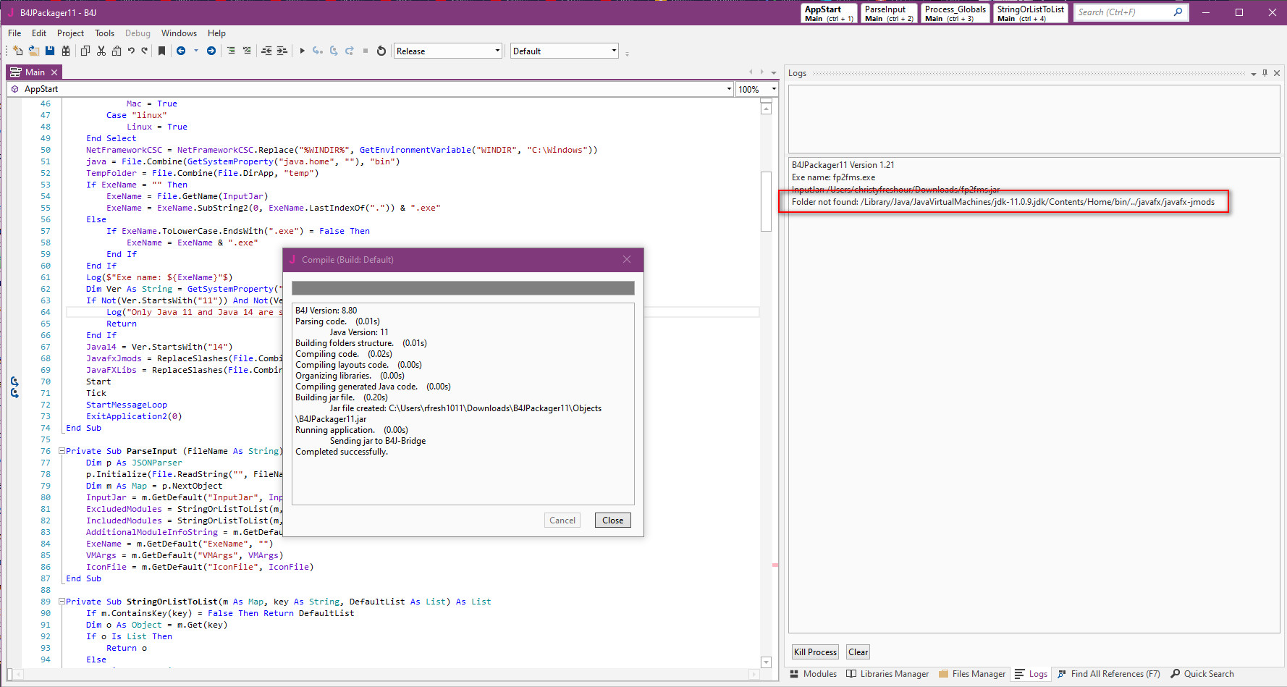
Task: Open the Tools menu
Action: tap(105, 33)
